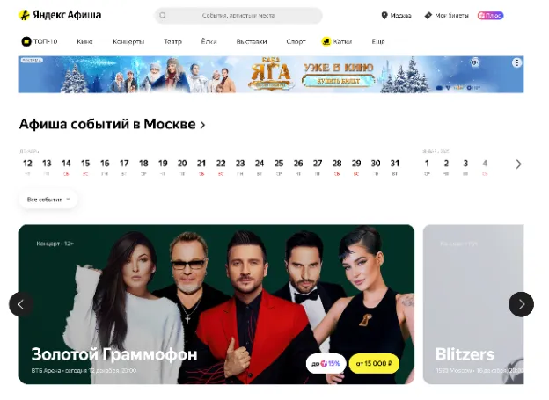The width and height of the screenshot is (549, 400).
Task: Open the Концерты tab
Action: (x=128, y=41)
